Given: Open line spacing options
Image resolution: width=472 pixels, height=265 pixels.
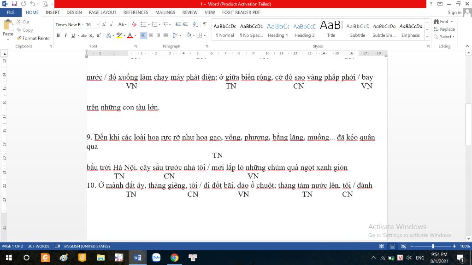Looking at the screenshot, I should 177,35.
